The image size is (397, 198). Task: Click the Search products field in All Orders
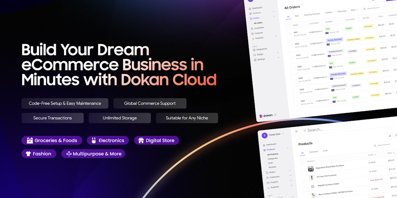click(378, 8)
